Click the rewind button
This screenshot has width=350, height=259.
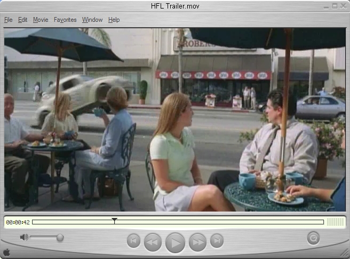pyautogui.click(x=153, y=242)
